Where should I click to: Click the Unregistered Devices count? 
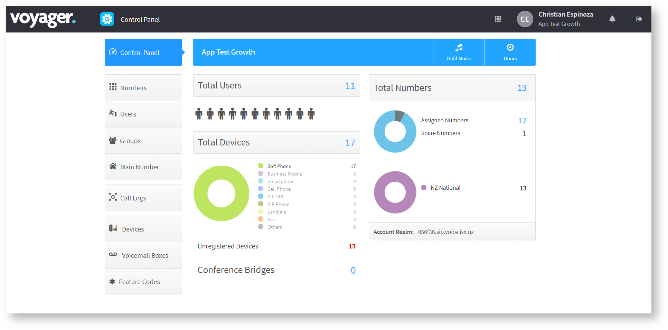pos(352,246)
